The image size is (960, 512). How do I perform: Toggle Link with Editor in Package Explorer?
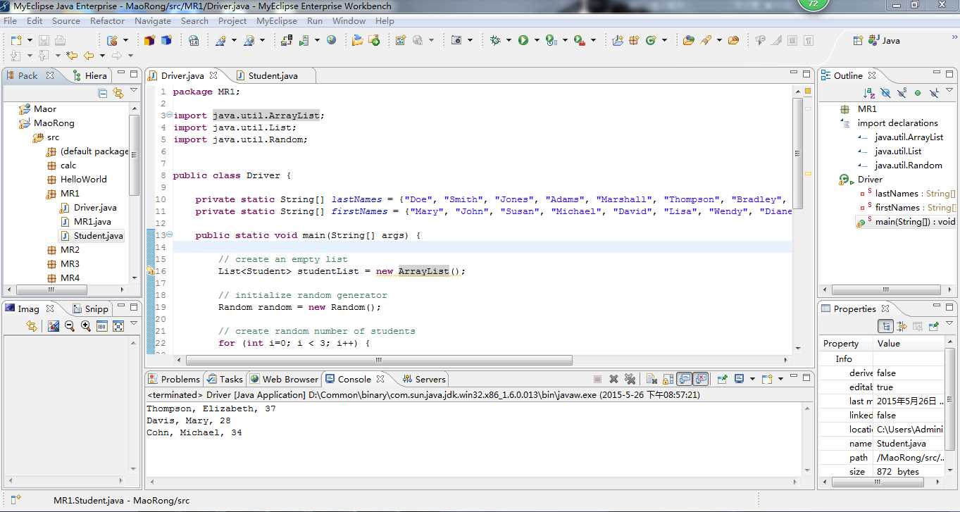(x=118, y=92)
